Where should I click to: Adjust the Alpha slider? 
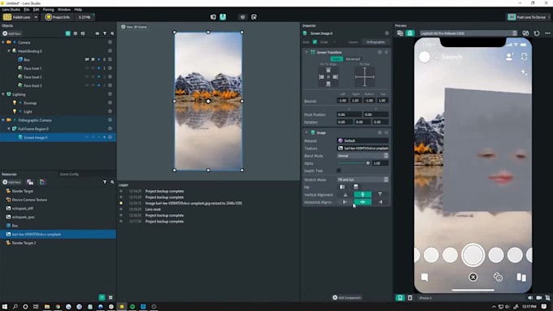[354, 163]
